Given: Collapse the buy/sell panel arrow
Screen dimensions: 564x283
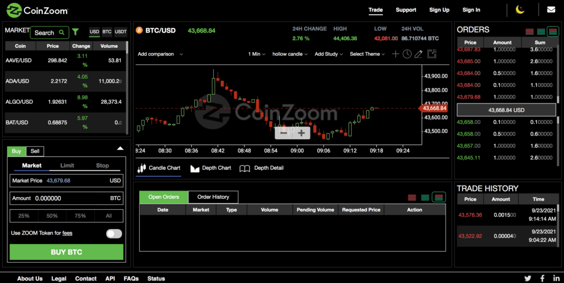Looking at the screenshot, I should point(120,148).
